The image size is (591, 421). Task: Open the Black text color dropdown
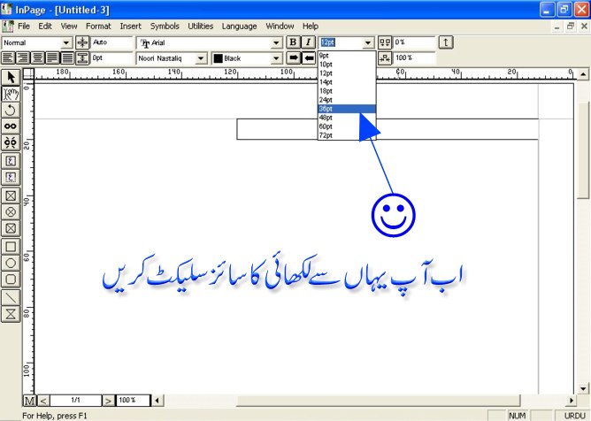276,58
